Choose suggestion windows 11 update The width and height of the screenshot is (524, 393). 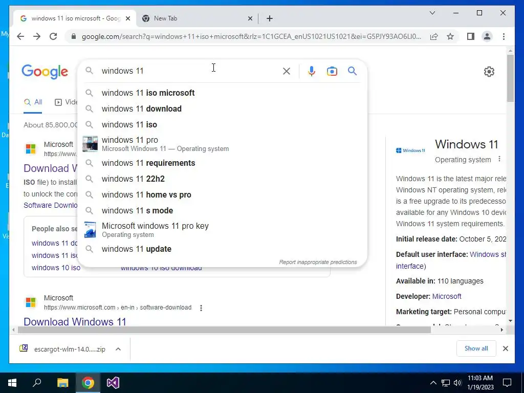222,249
